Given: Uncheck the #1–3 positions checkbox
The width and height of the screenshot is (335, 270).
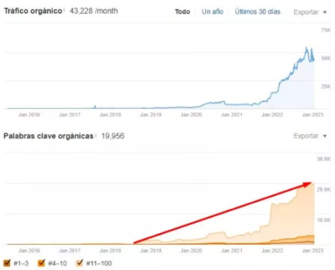Looking at the screenshot, I should (7, 262).
